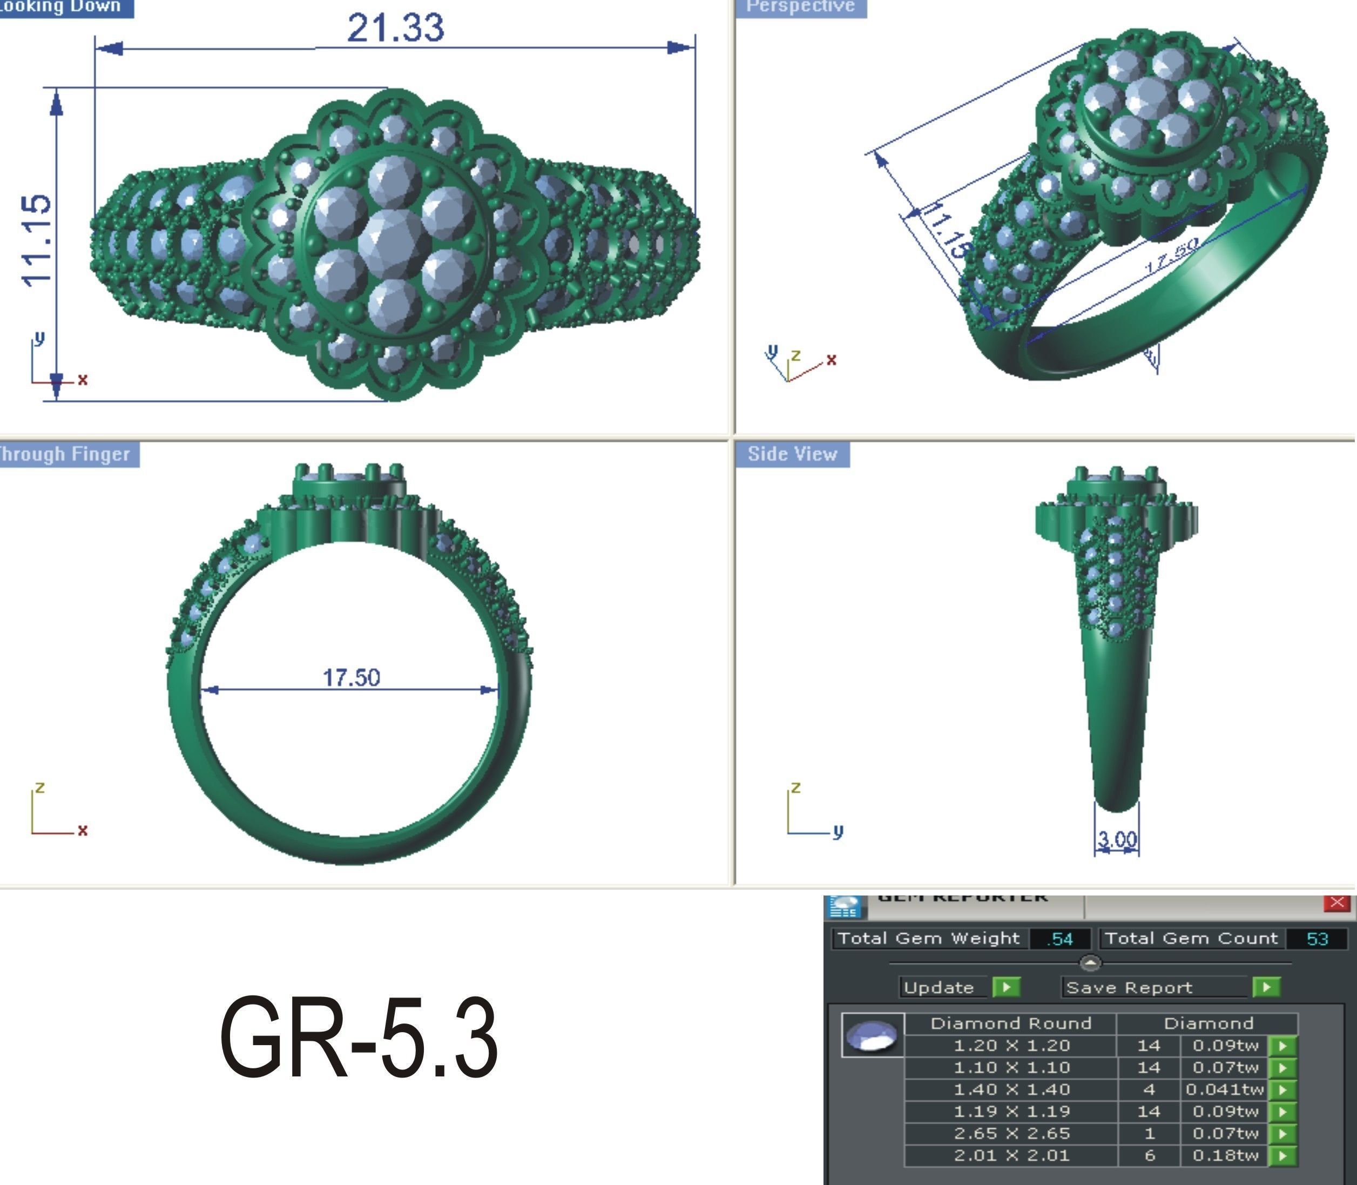This screenshot has width=1357, height=1185.
Task: Click the Save Report button
Action: coord(1155,987)
